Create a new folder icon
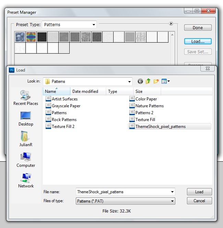 pyautogui.click(x=156, y=81)
